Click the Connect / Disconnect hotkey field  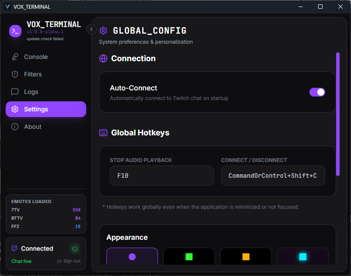(273, 176)
